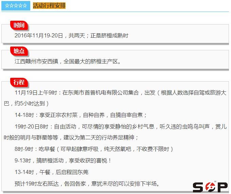Click the red 行程 label
This screenshot has height=194, width=231.
pyautogui.click(x=19, y=82)
